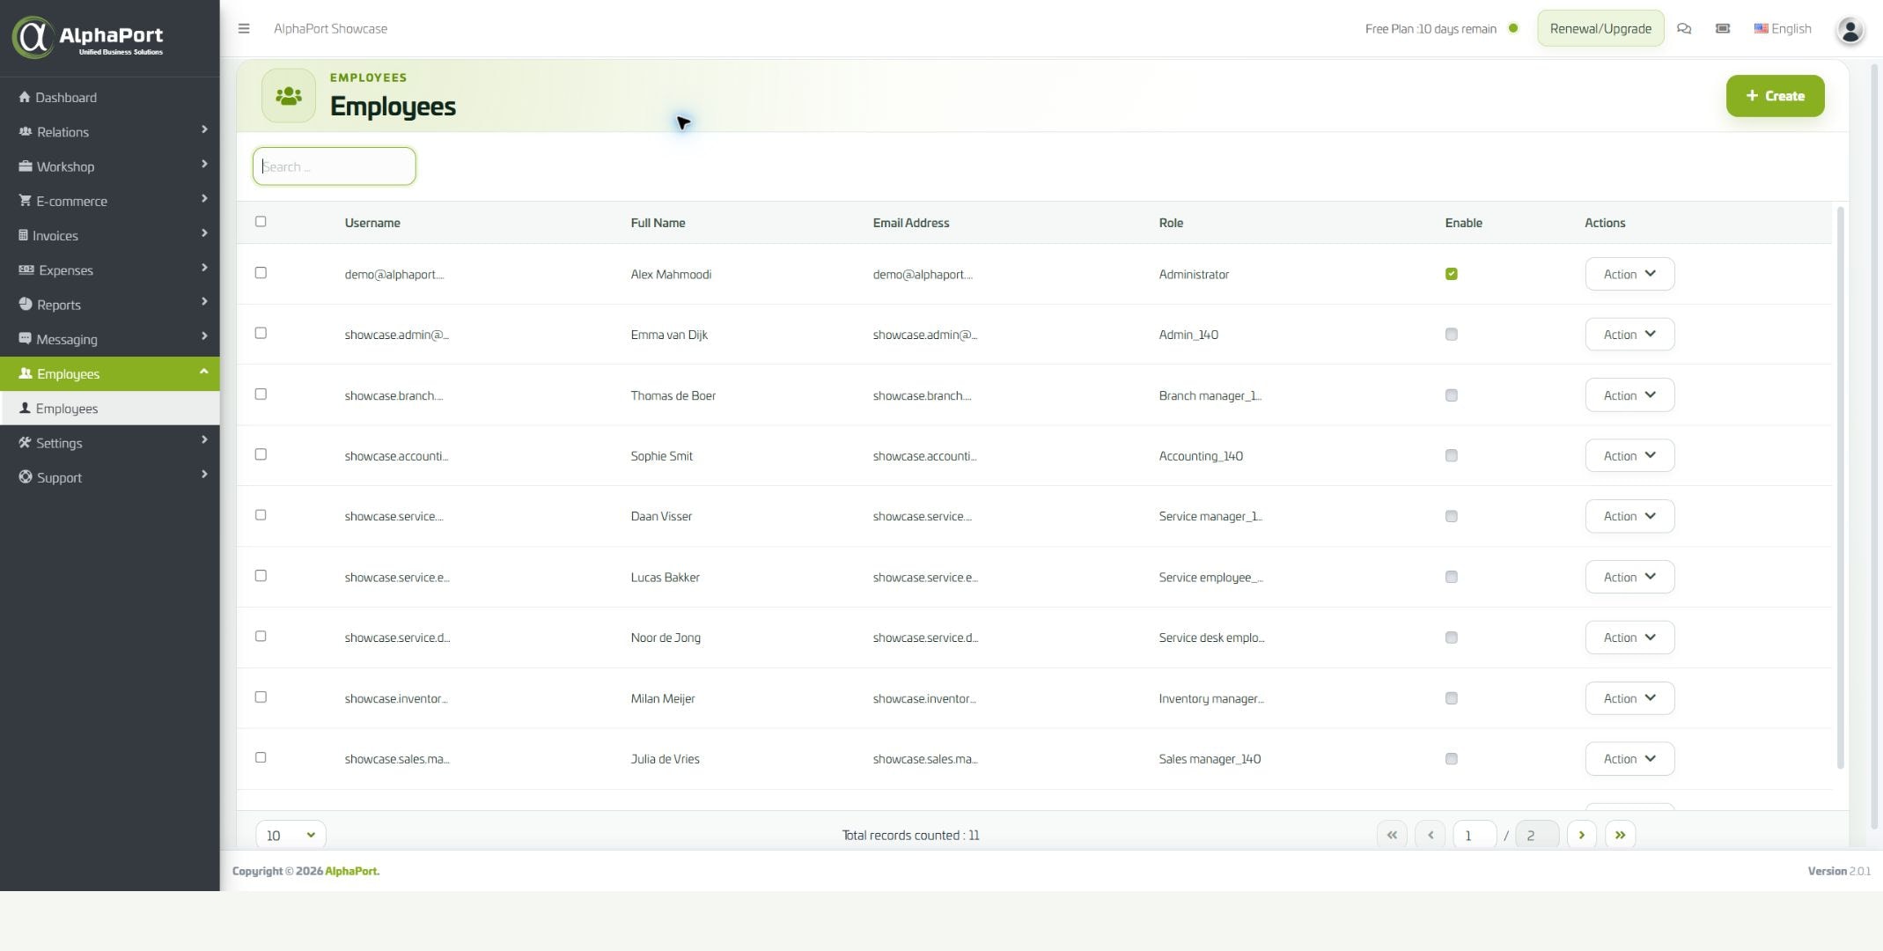Screen dimensions: 1883x951
Task: Switch language from English
Action: coord(1783,28)
